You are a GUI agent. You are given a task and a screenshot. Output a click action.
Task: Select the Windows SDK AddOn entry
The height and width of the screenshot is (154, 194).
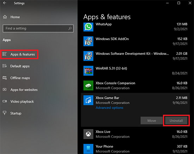[x=112, y=39]
